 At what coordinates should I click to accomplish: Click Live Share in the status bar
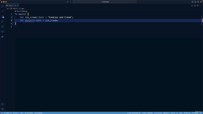[x=29, y=113]
